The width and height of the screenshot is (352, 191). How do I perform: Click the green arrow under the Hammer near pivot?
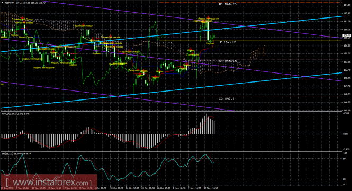[x=210, y=41]
